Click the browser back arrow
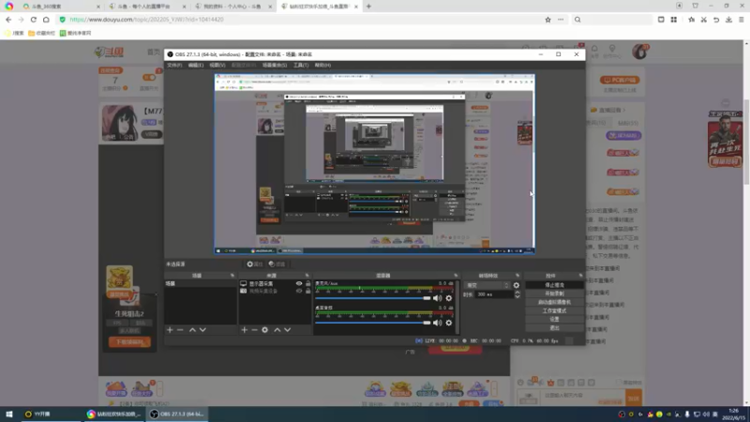This screenshot has width=750, height=422. 8,20
